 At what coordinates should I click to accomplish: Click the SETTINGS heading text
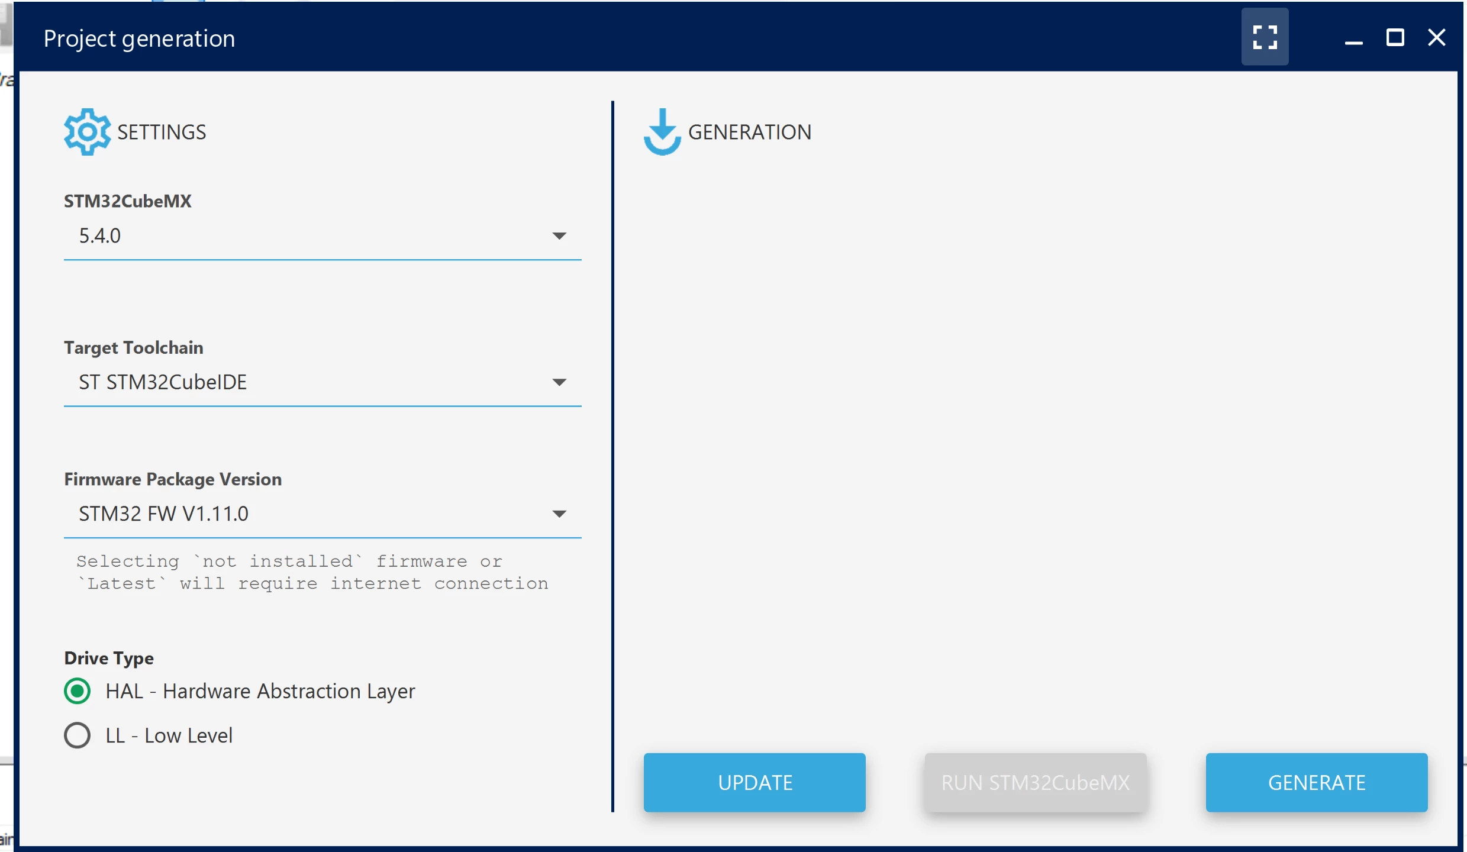point(162,132)
